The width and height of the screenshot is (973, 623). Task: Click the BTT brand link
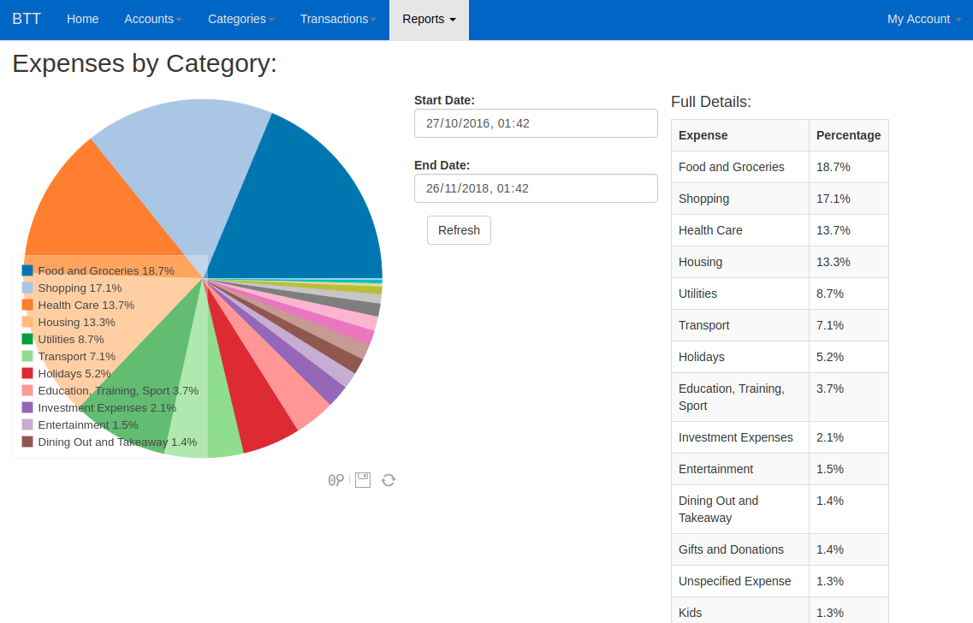[26, 19]
